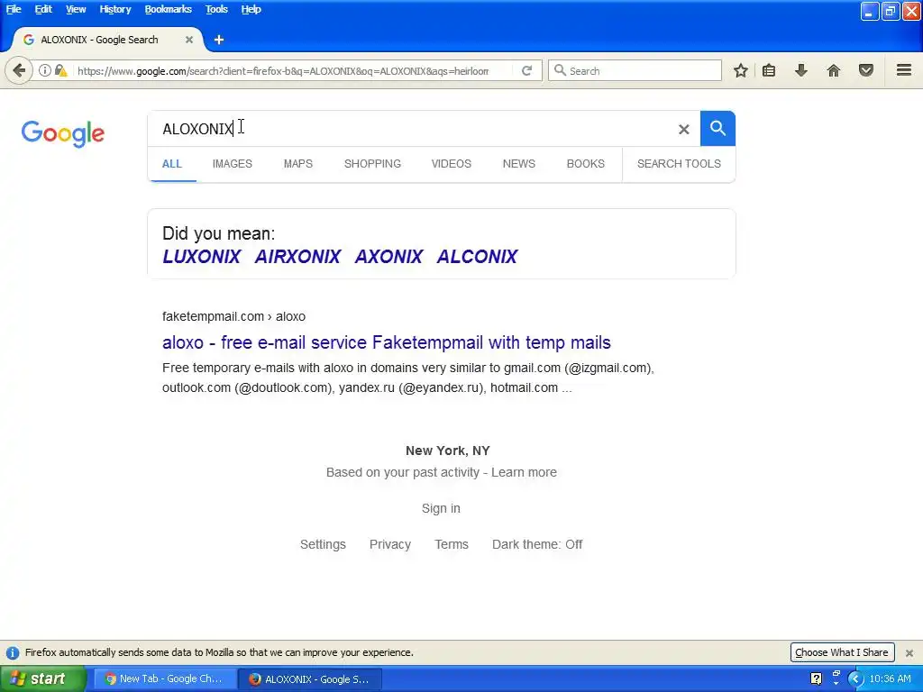923x692 pixels.
Task: Clear the Google search query with X
Action: point(683,129)
